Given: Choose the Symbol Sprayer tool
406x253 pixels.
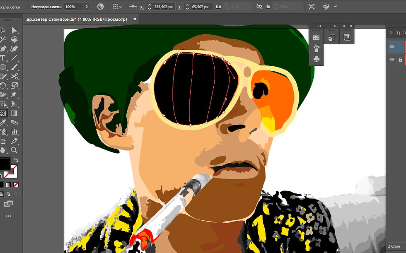Looking at the screenshot, I should point(3,132).
